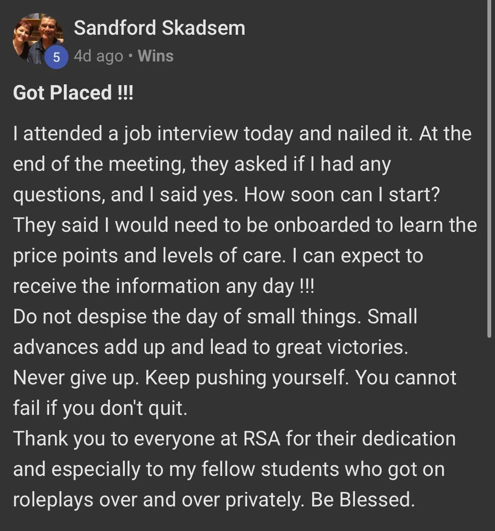The width and height of the screenshot is (495, 531).
Task: Click the level 5 badge on avatar
Action: coord(56,56)
